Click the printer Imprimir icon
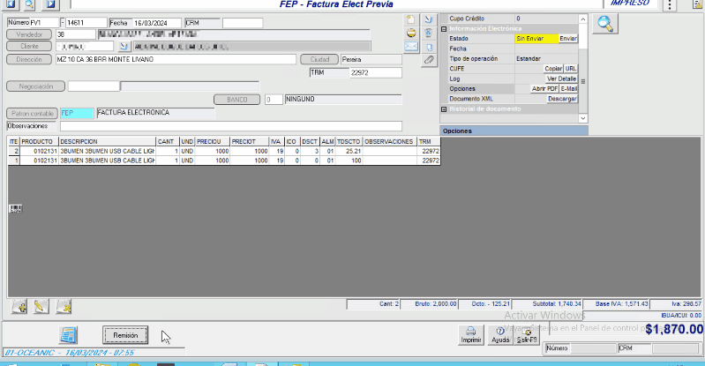The image size is (705, 366). pos(471,333)
